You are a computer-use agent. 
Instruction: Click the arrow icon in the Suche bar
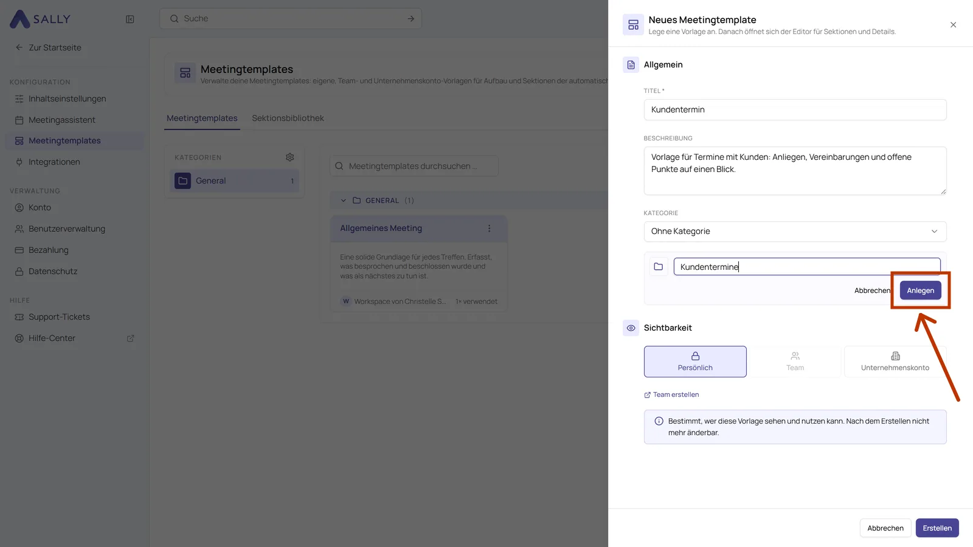pyautogui.click(x=410, y=19)
